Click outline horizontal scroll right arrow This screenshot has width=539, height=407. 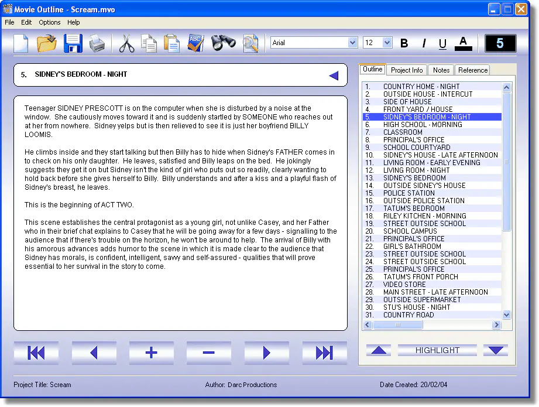click(496, 325)
